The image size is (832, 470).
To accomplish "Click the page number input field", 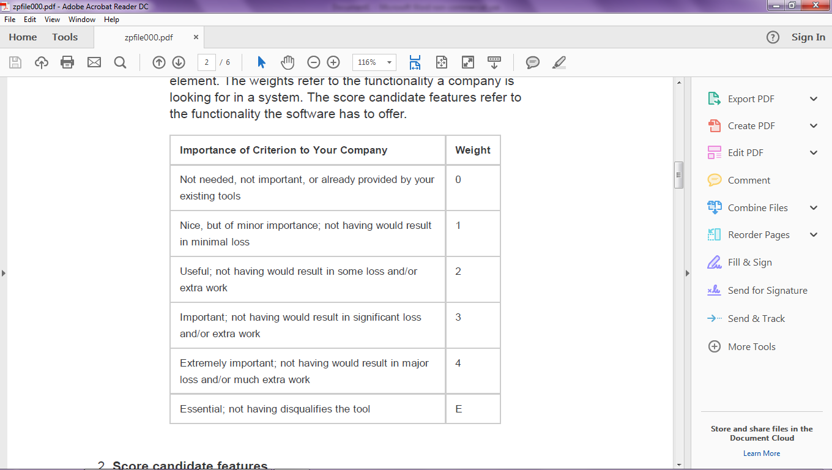I will (207, 62).
